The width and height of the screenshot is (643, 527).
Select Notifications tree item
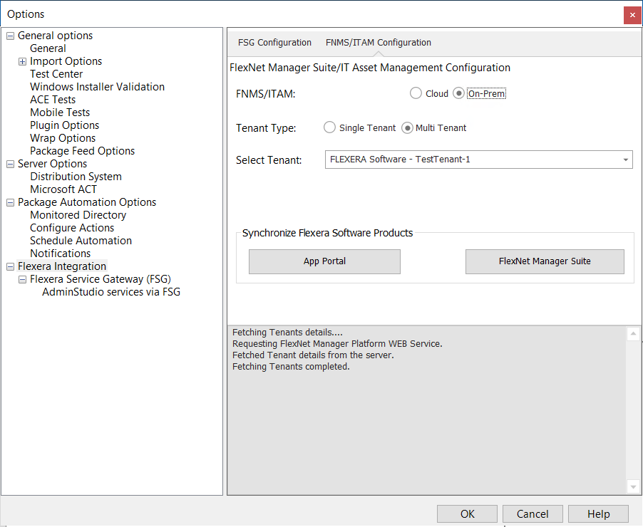click(61, 254)
